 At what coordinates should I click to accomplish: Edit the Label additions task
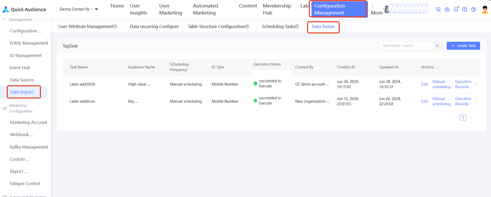click(x=424, y=101)
